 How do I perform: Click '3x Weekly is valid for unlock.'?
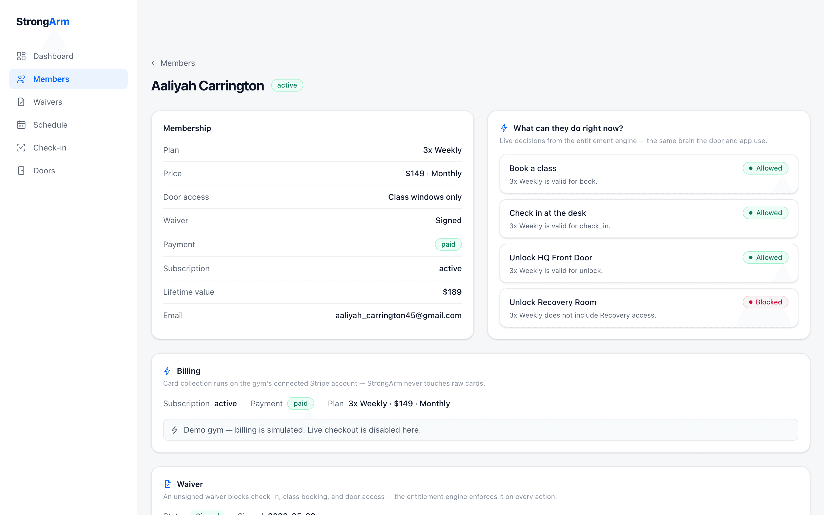pos(556,270)
